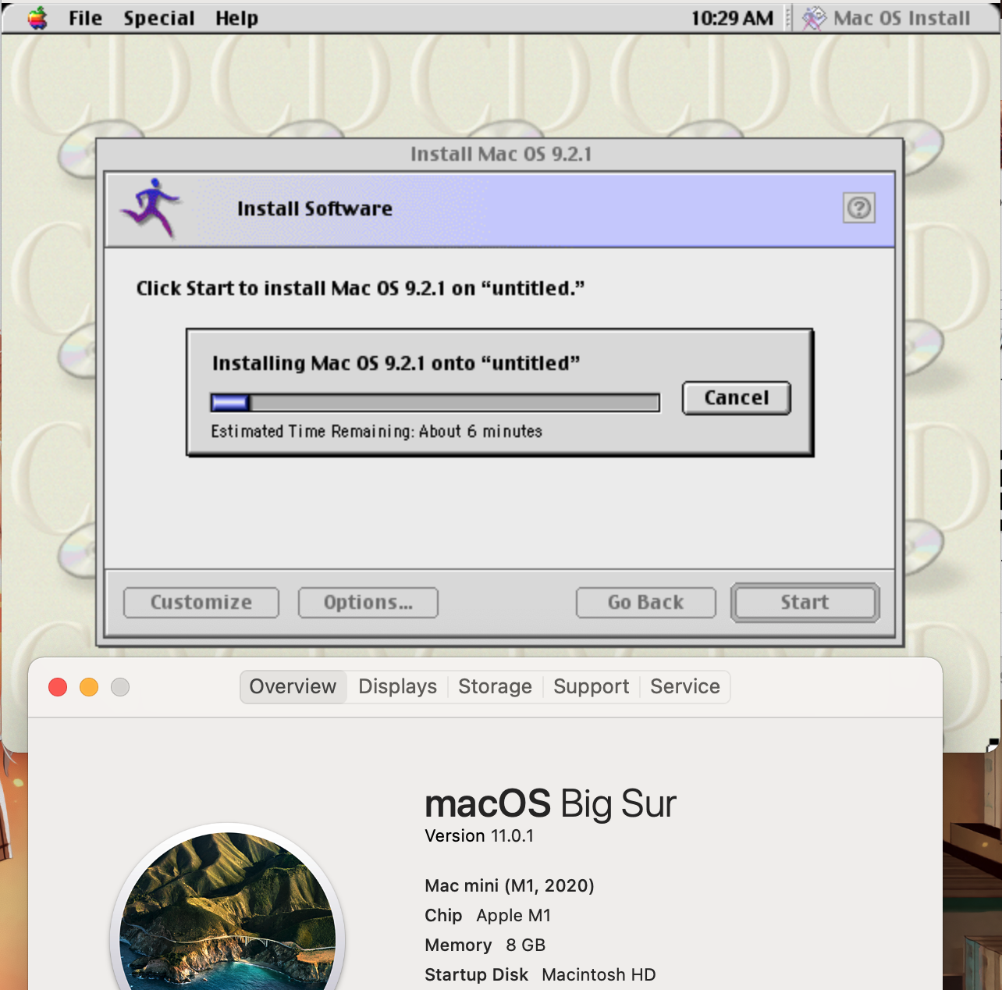The image size is (1002, 990).
Task: Switch to the Displays tab
Action: coord(397,686)
